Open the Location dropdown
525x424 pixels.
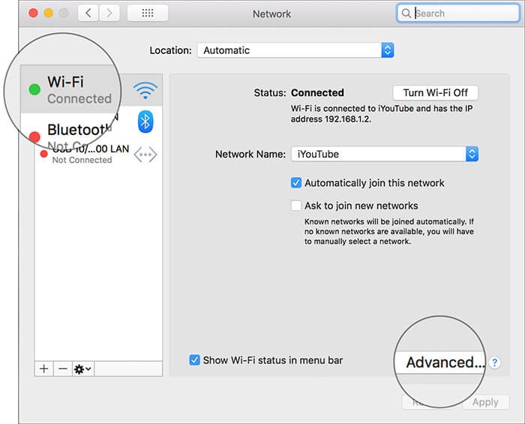[x=295, y=50]
